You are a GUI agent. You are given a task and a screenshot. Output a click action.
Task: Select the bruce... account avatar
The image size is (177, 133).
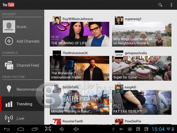tap(9, 27)
